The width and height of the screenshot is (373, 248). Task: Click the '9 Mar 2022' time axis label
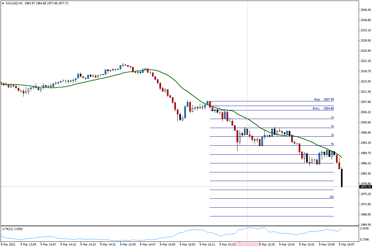[x=8, y=245]
